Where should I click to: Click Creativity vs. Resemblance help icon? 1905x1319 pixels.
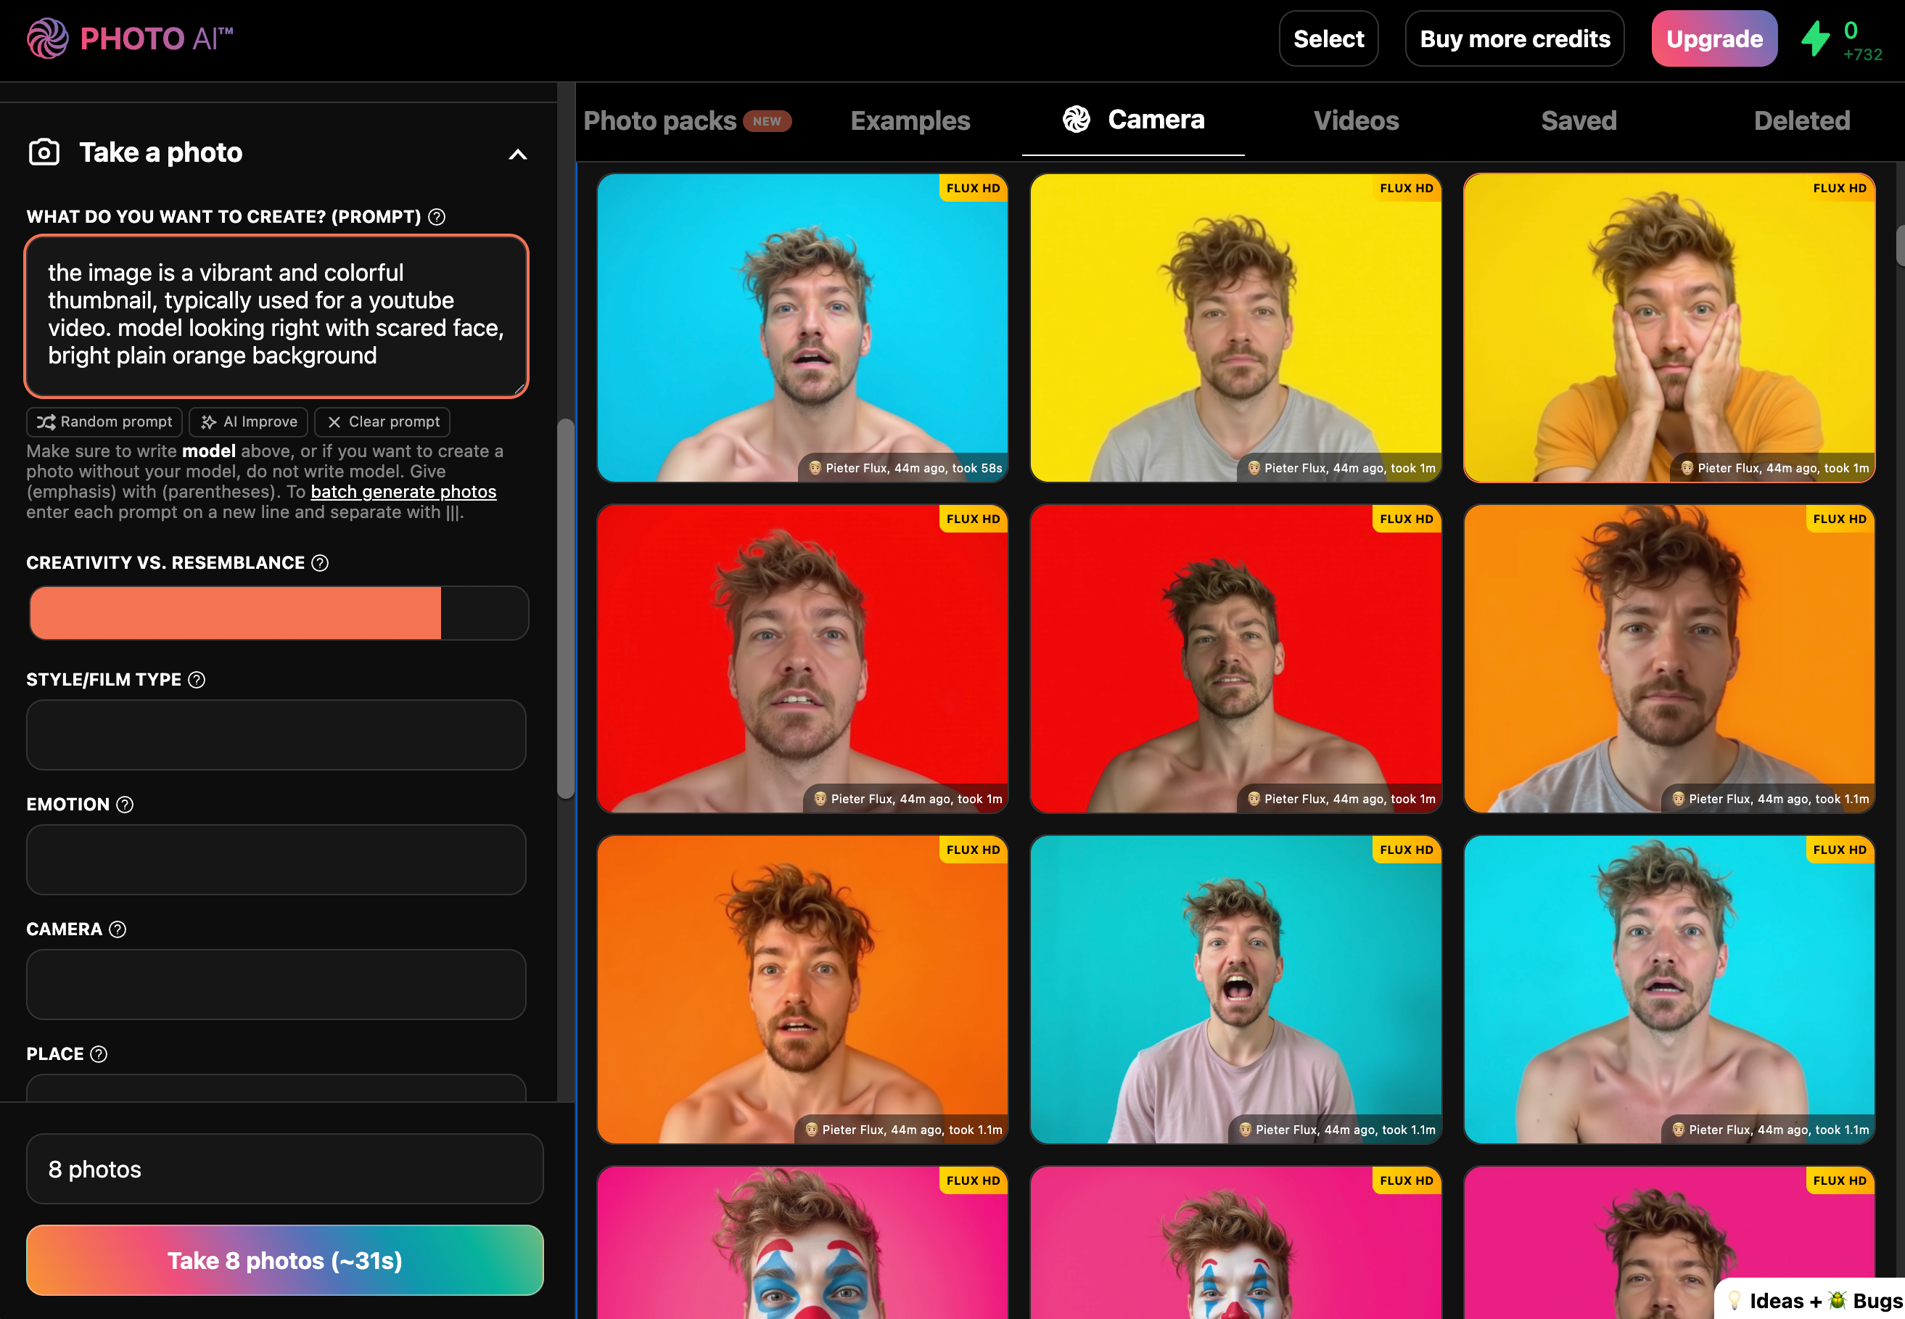(320, 563)
